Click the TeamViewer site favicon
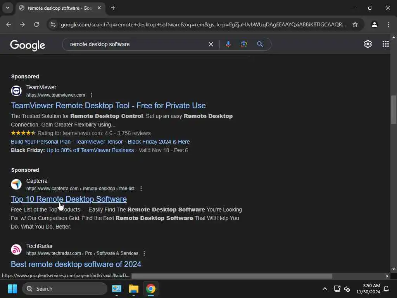The width and height of the screenshot is (397, 298). click(x=16, y=91)
